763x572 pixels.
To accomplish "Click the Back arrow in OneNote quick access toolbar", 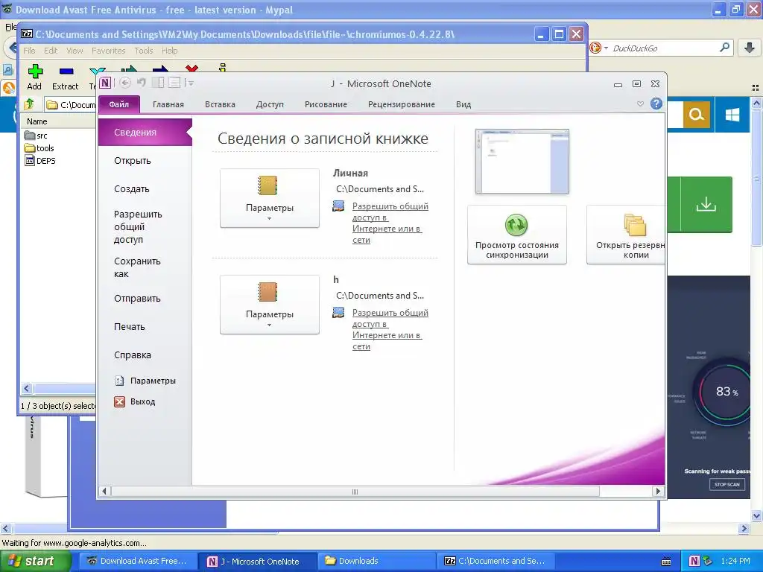I will (125, 83).
